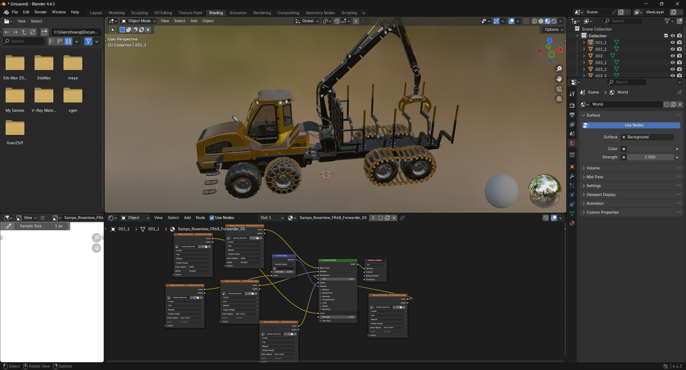This screenshot has height=370, width=686.
Task: Uncheck Use Nodes in node editor
Action: [212, 218]
